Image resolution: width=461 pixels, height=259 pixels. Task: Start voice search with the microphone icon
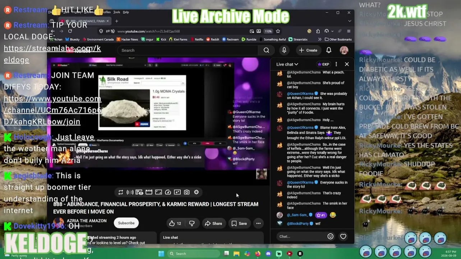284,50
